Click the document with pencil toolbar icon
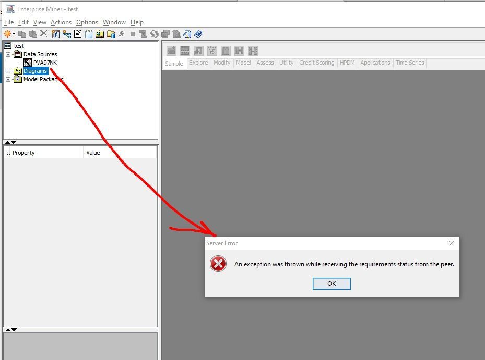The image size is (485, 360). [187, 34]
